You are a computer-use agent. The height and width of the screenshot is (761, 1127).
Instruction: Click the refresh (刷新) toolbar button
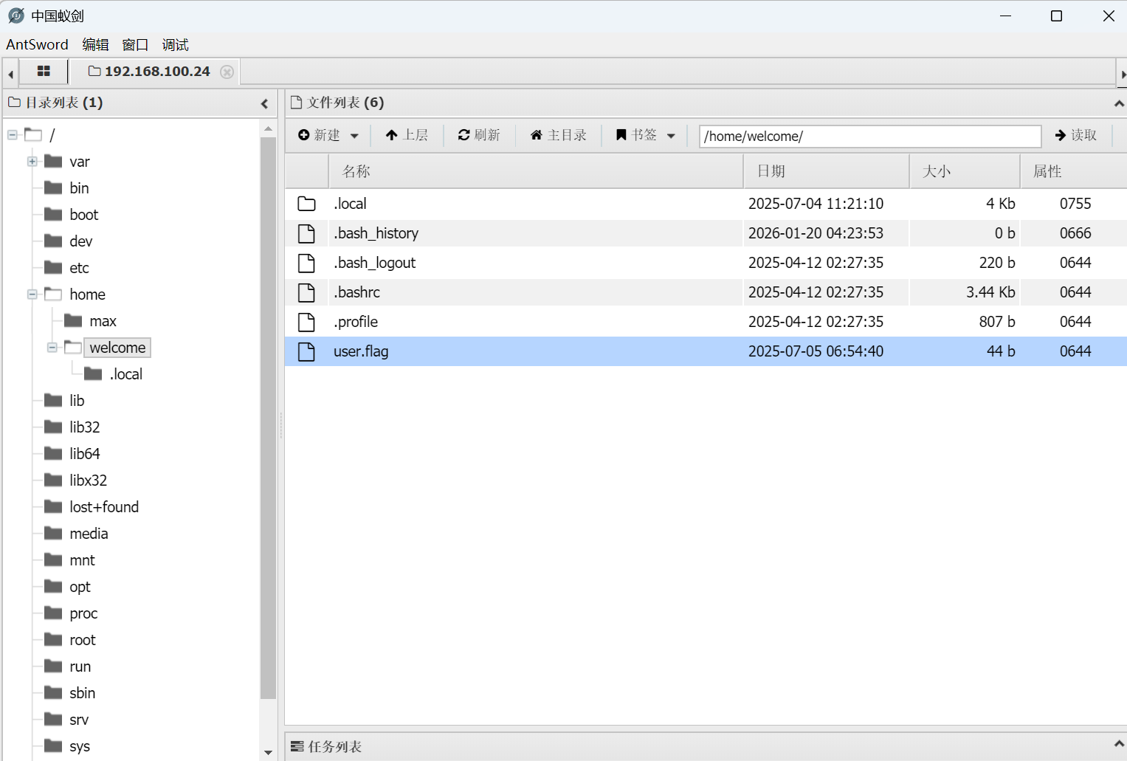point(479,135)
